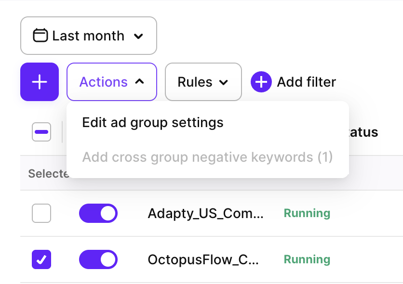Check the Adapty_US_Com row checkbox
The image size is (403, 284).
pyautogui.click(x=41, y=213)
